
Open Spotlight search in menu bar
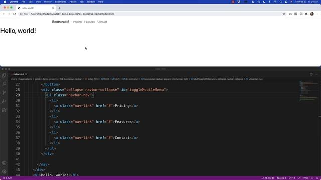(281, 2)
